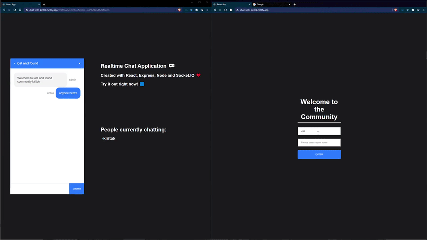This screenshot has width=427, height=240.
Task: Bookmark the page in the right browser
Action: tap(231, 10)
